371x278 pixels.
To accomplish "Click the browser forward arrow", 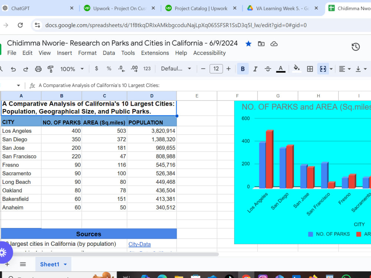I will click(x=6, y=25).
